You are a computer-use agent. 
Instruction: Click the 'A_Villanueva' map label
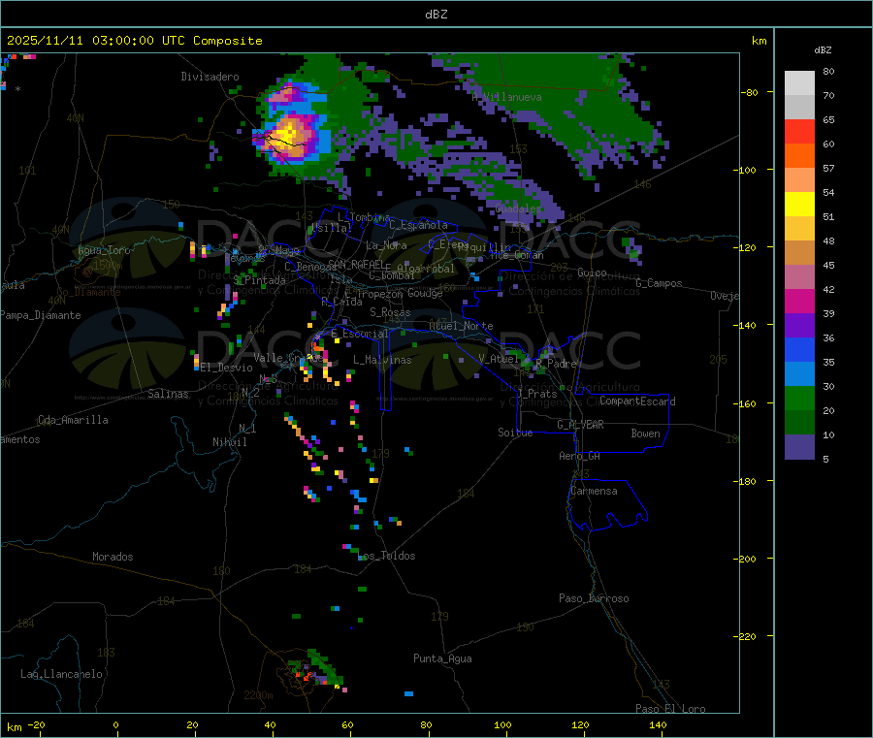[506, 97]
